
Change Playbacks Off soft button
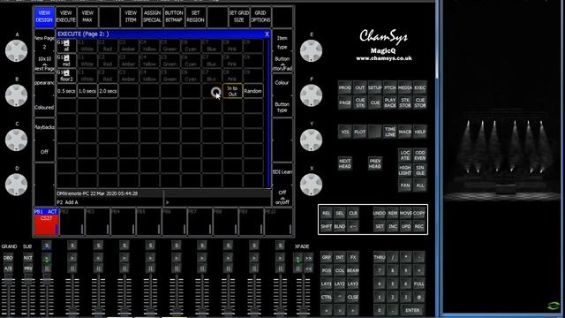coord(45,140)
